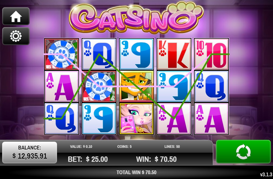Click the pink cat with phone symbol

tap(136, 119)
